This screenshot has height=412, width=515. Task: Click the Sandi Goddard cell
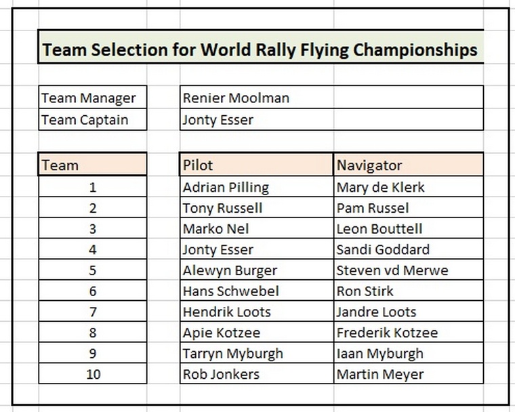click(409, 249)
